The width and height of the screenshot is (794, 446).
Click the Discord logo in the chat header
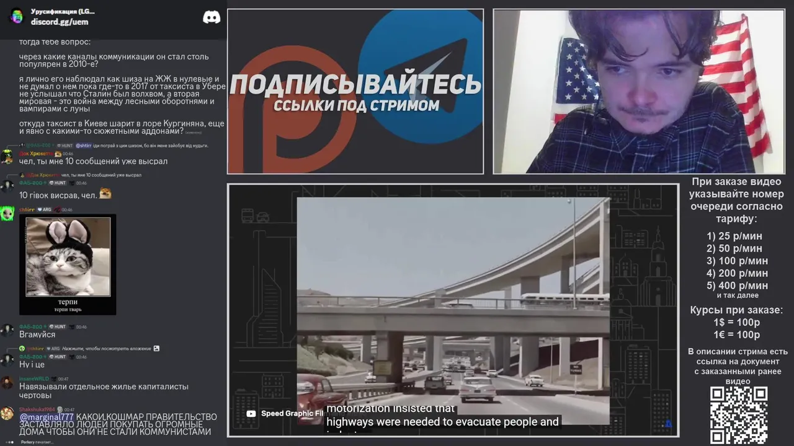pos(212,17)
